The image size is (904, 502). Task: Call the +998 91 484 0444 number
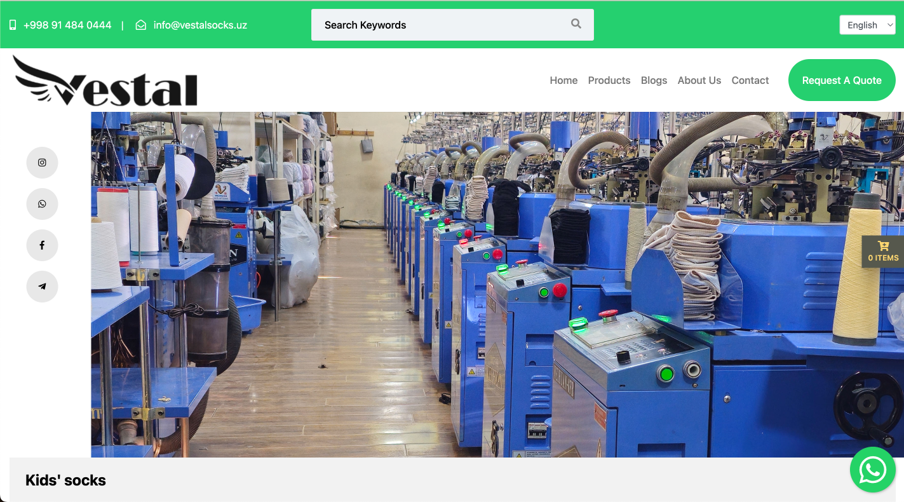(x=67, y=25)
